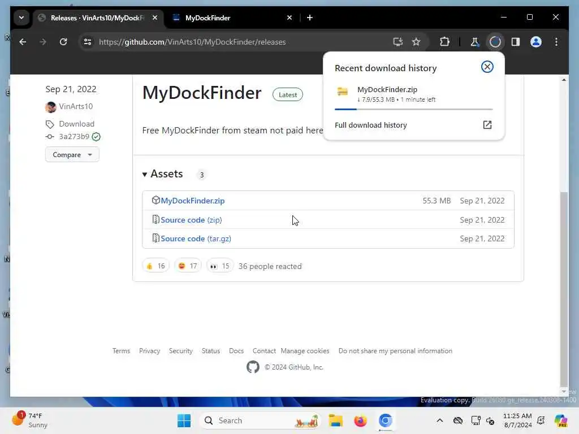Screen dimensions: 579x434
Task: Reload the GitHub releases page
Action: pyautogui.click(x=63, y=42)
